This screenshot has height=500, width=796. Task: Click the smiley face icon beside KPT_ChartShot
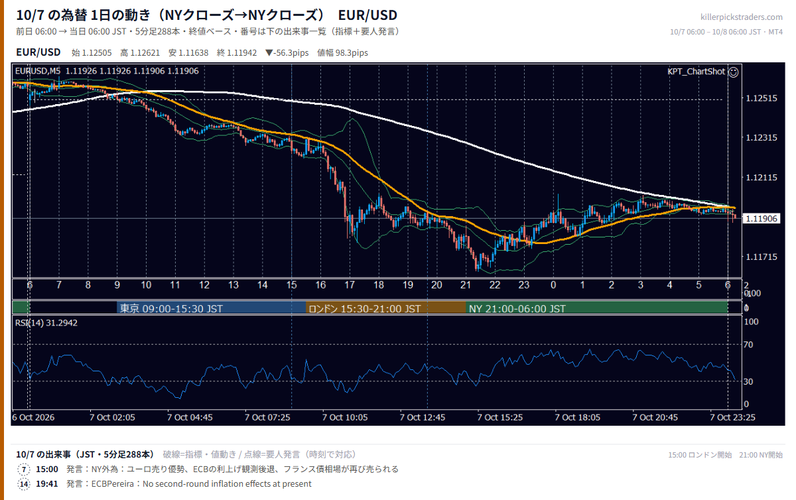click(734, 71)
